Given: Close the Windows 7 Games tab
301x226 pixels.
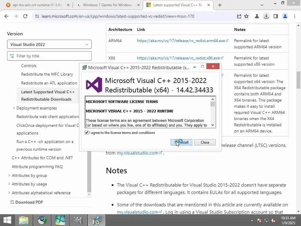Looking at the screenshot, I should 138,5.
